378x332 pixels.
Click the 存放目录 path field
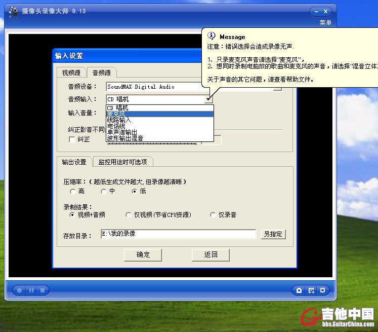coord(179,234)
